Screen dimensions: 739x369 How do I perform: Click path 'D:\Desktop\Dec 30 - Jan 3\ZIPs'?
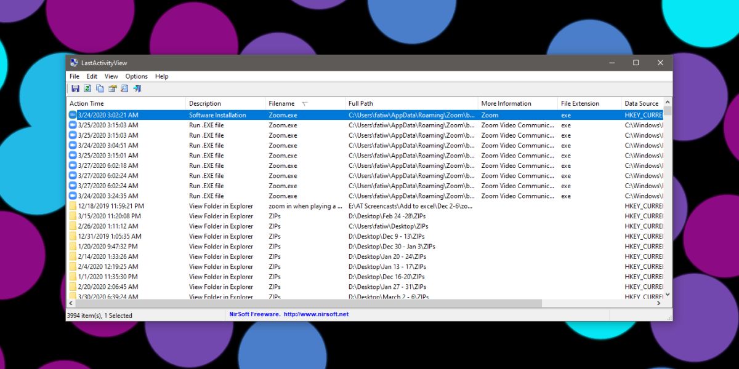[392, 246]
